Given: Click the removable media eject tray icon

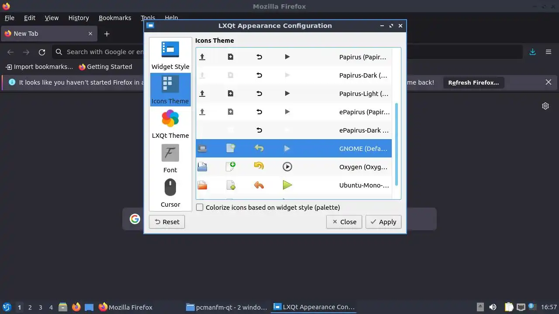Looking at the screenshot, I should pos(480,307).
